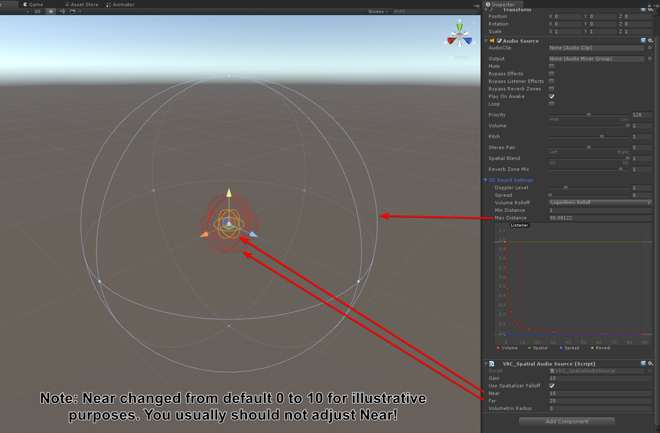The image size is (660, 433).
Task: Click the Inspector lock icon
Action: point(649,5)
